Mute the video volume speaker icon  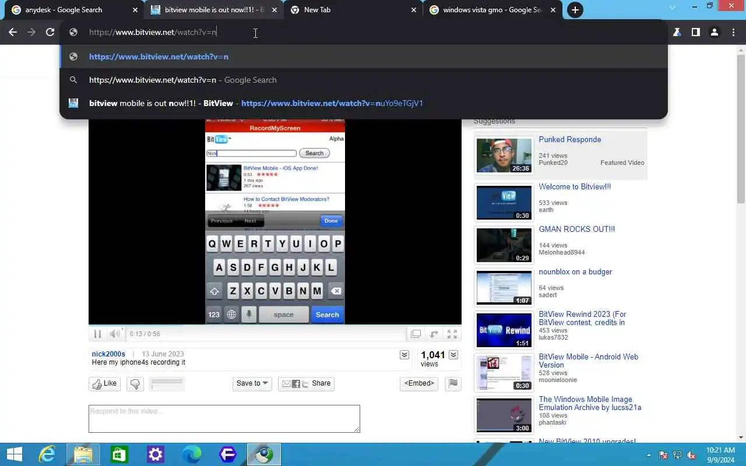point(115,334)
